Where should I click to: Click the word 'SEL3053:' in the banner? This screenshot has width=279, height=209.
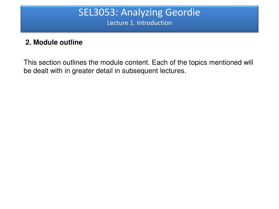click(x=99, y=13)
